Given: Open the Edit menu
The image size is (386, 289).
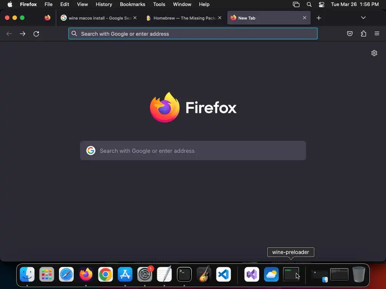Looking at the screenshot, I should coord(65,4).
